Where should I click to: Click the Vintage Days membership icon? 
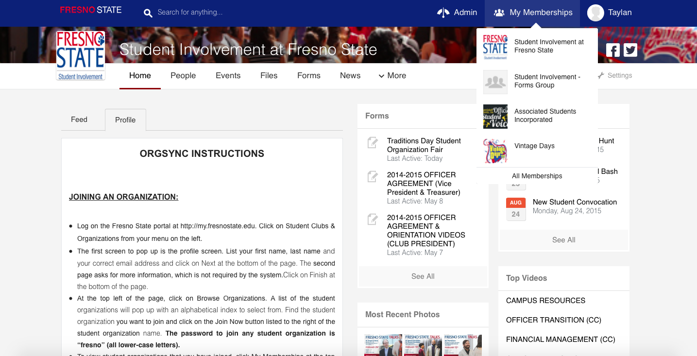[x=495, y=151]
